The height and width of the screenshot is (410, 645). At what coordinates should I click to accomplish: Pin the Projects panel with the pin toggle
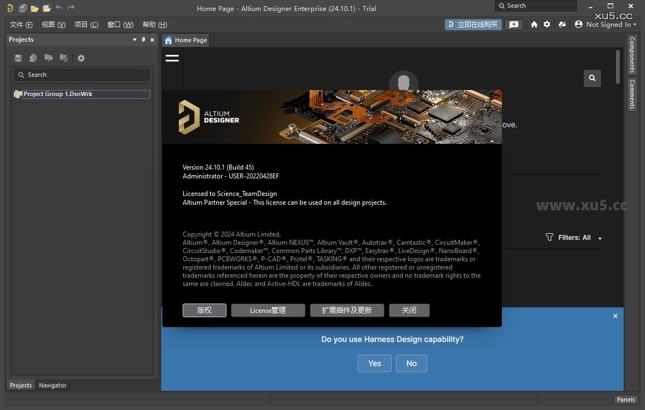point(144,40)
